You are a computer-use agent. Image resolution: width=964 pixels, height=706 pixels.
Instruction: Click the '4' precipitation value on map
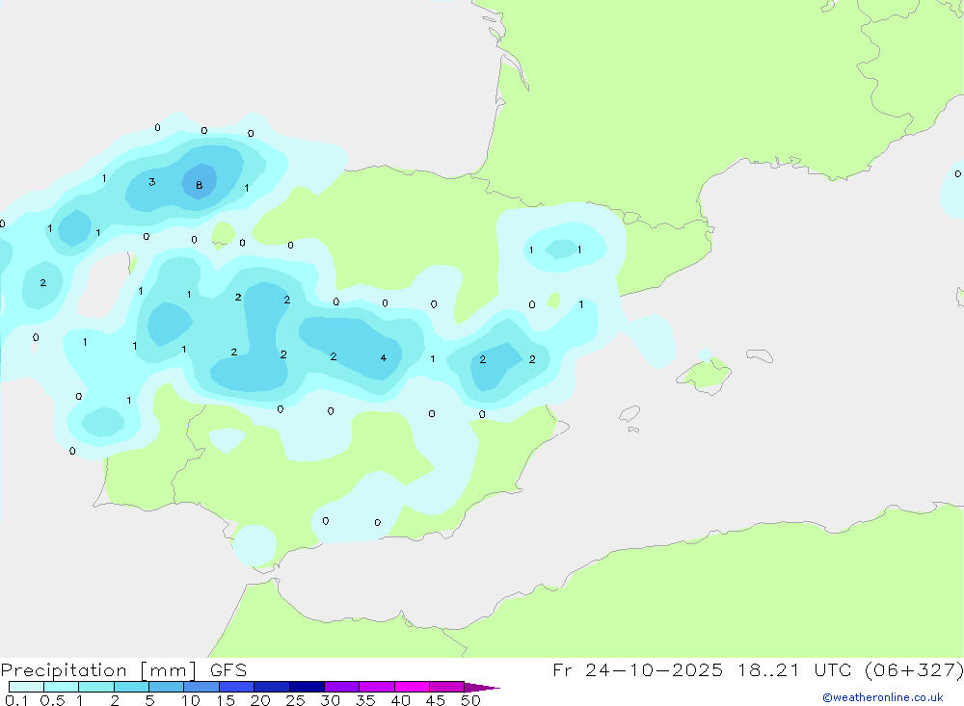point(384,357)
